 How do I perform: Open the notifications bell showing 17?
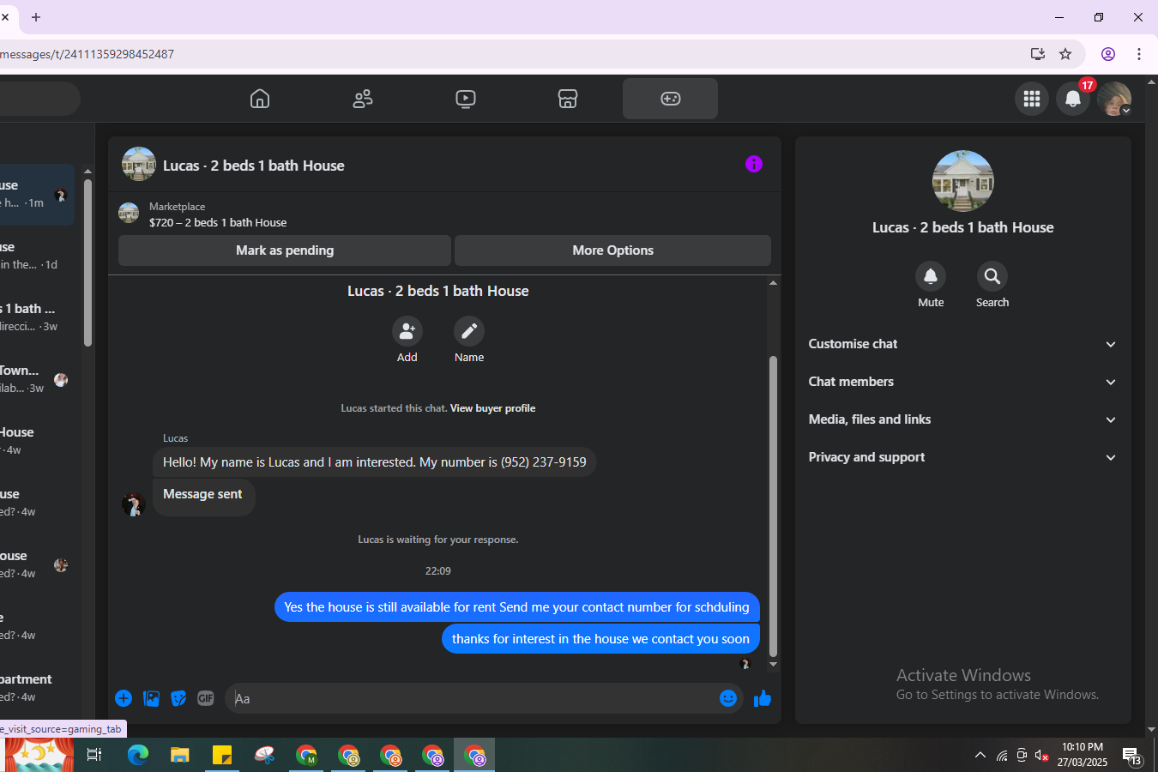[x=1073, y=99]
